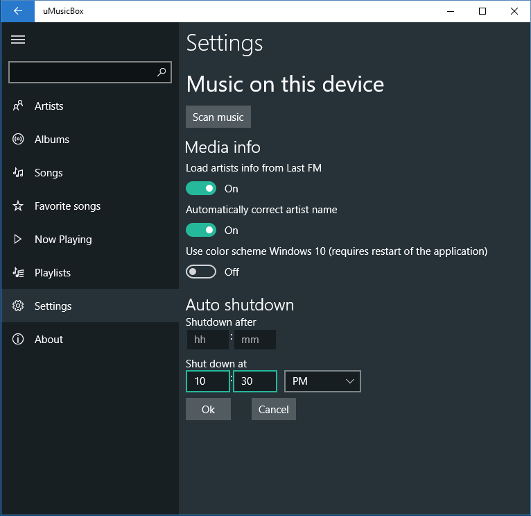Click the Shutdown after hh field
This screenshot has width=531, height=516.
(207, 340)
